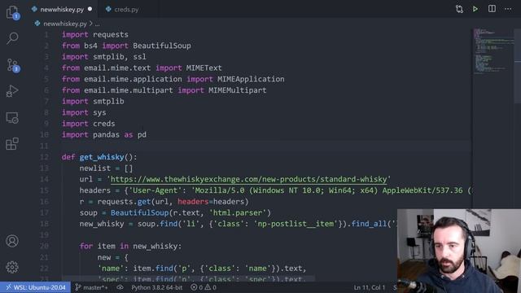The height and width of the screenshot is (293, 521).
Task: Click the unsaved dot on newwhiskey.py tab
Action: [x=90, y=9]
